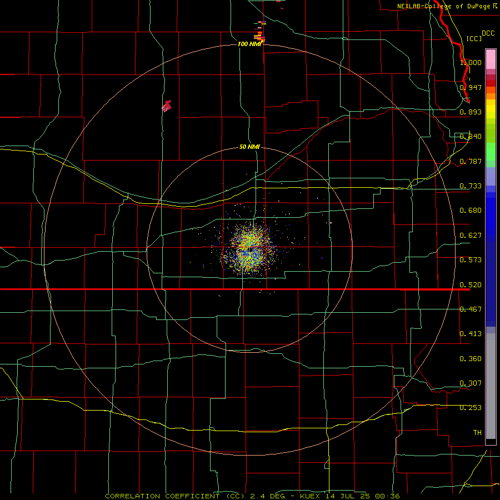This screenshot has width=500, height=500.
Task: Click the KUEX station identifier
Action: (311, 496)
